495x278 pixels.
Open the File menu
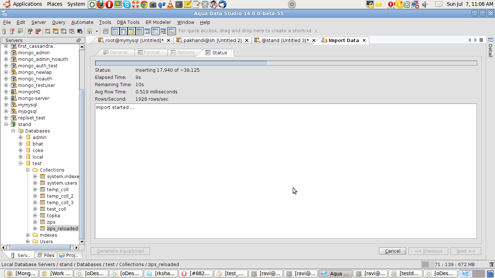click(x=7, y=22)
